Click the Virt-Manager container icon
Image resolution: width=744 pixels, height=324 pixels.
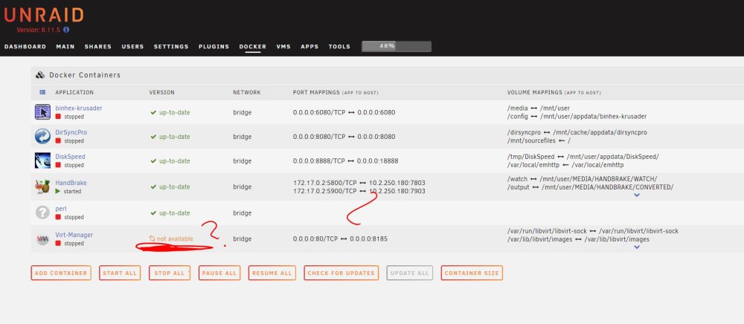point(42,239)
